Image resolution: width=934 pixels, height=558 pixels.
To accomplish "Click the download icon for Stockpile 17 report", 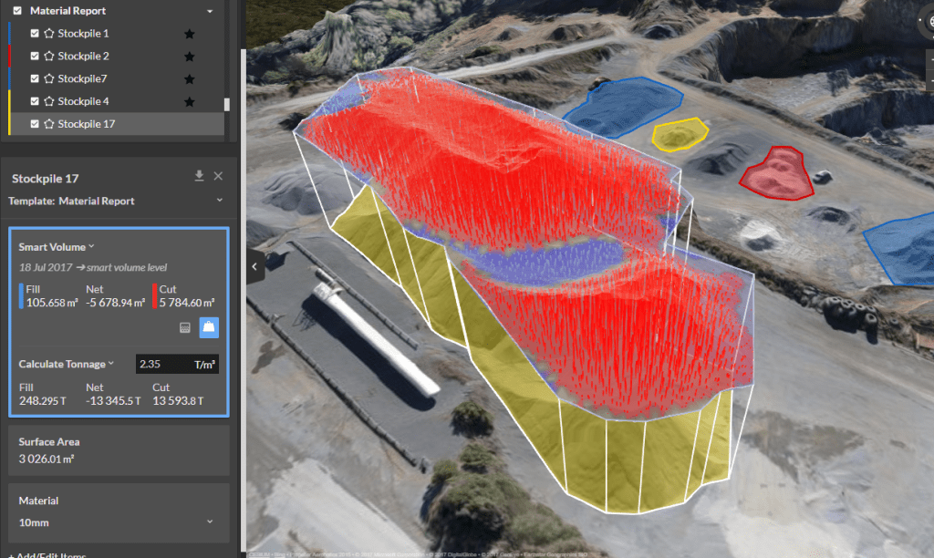I will pos(201,174).
